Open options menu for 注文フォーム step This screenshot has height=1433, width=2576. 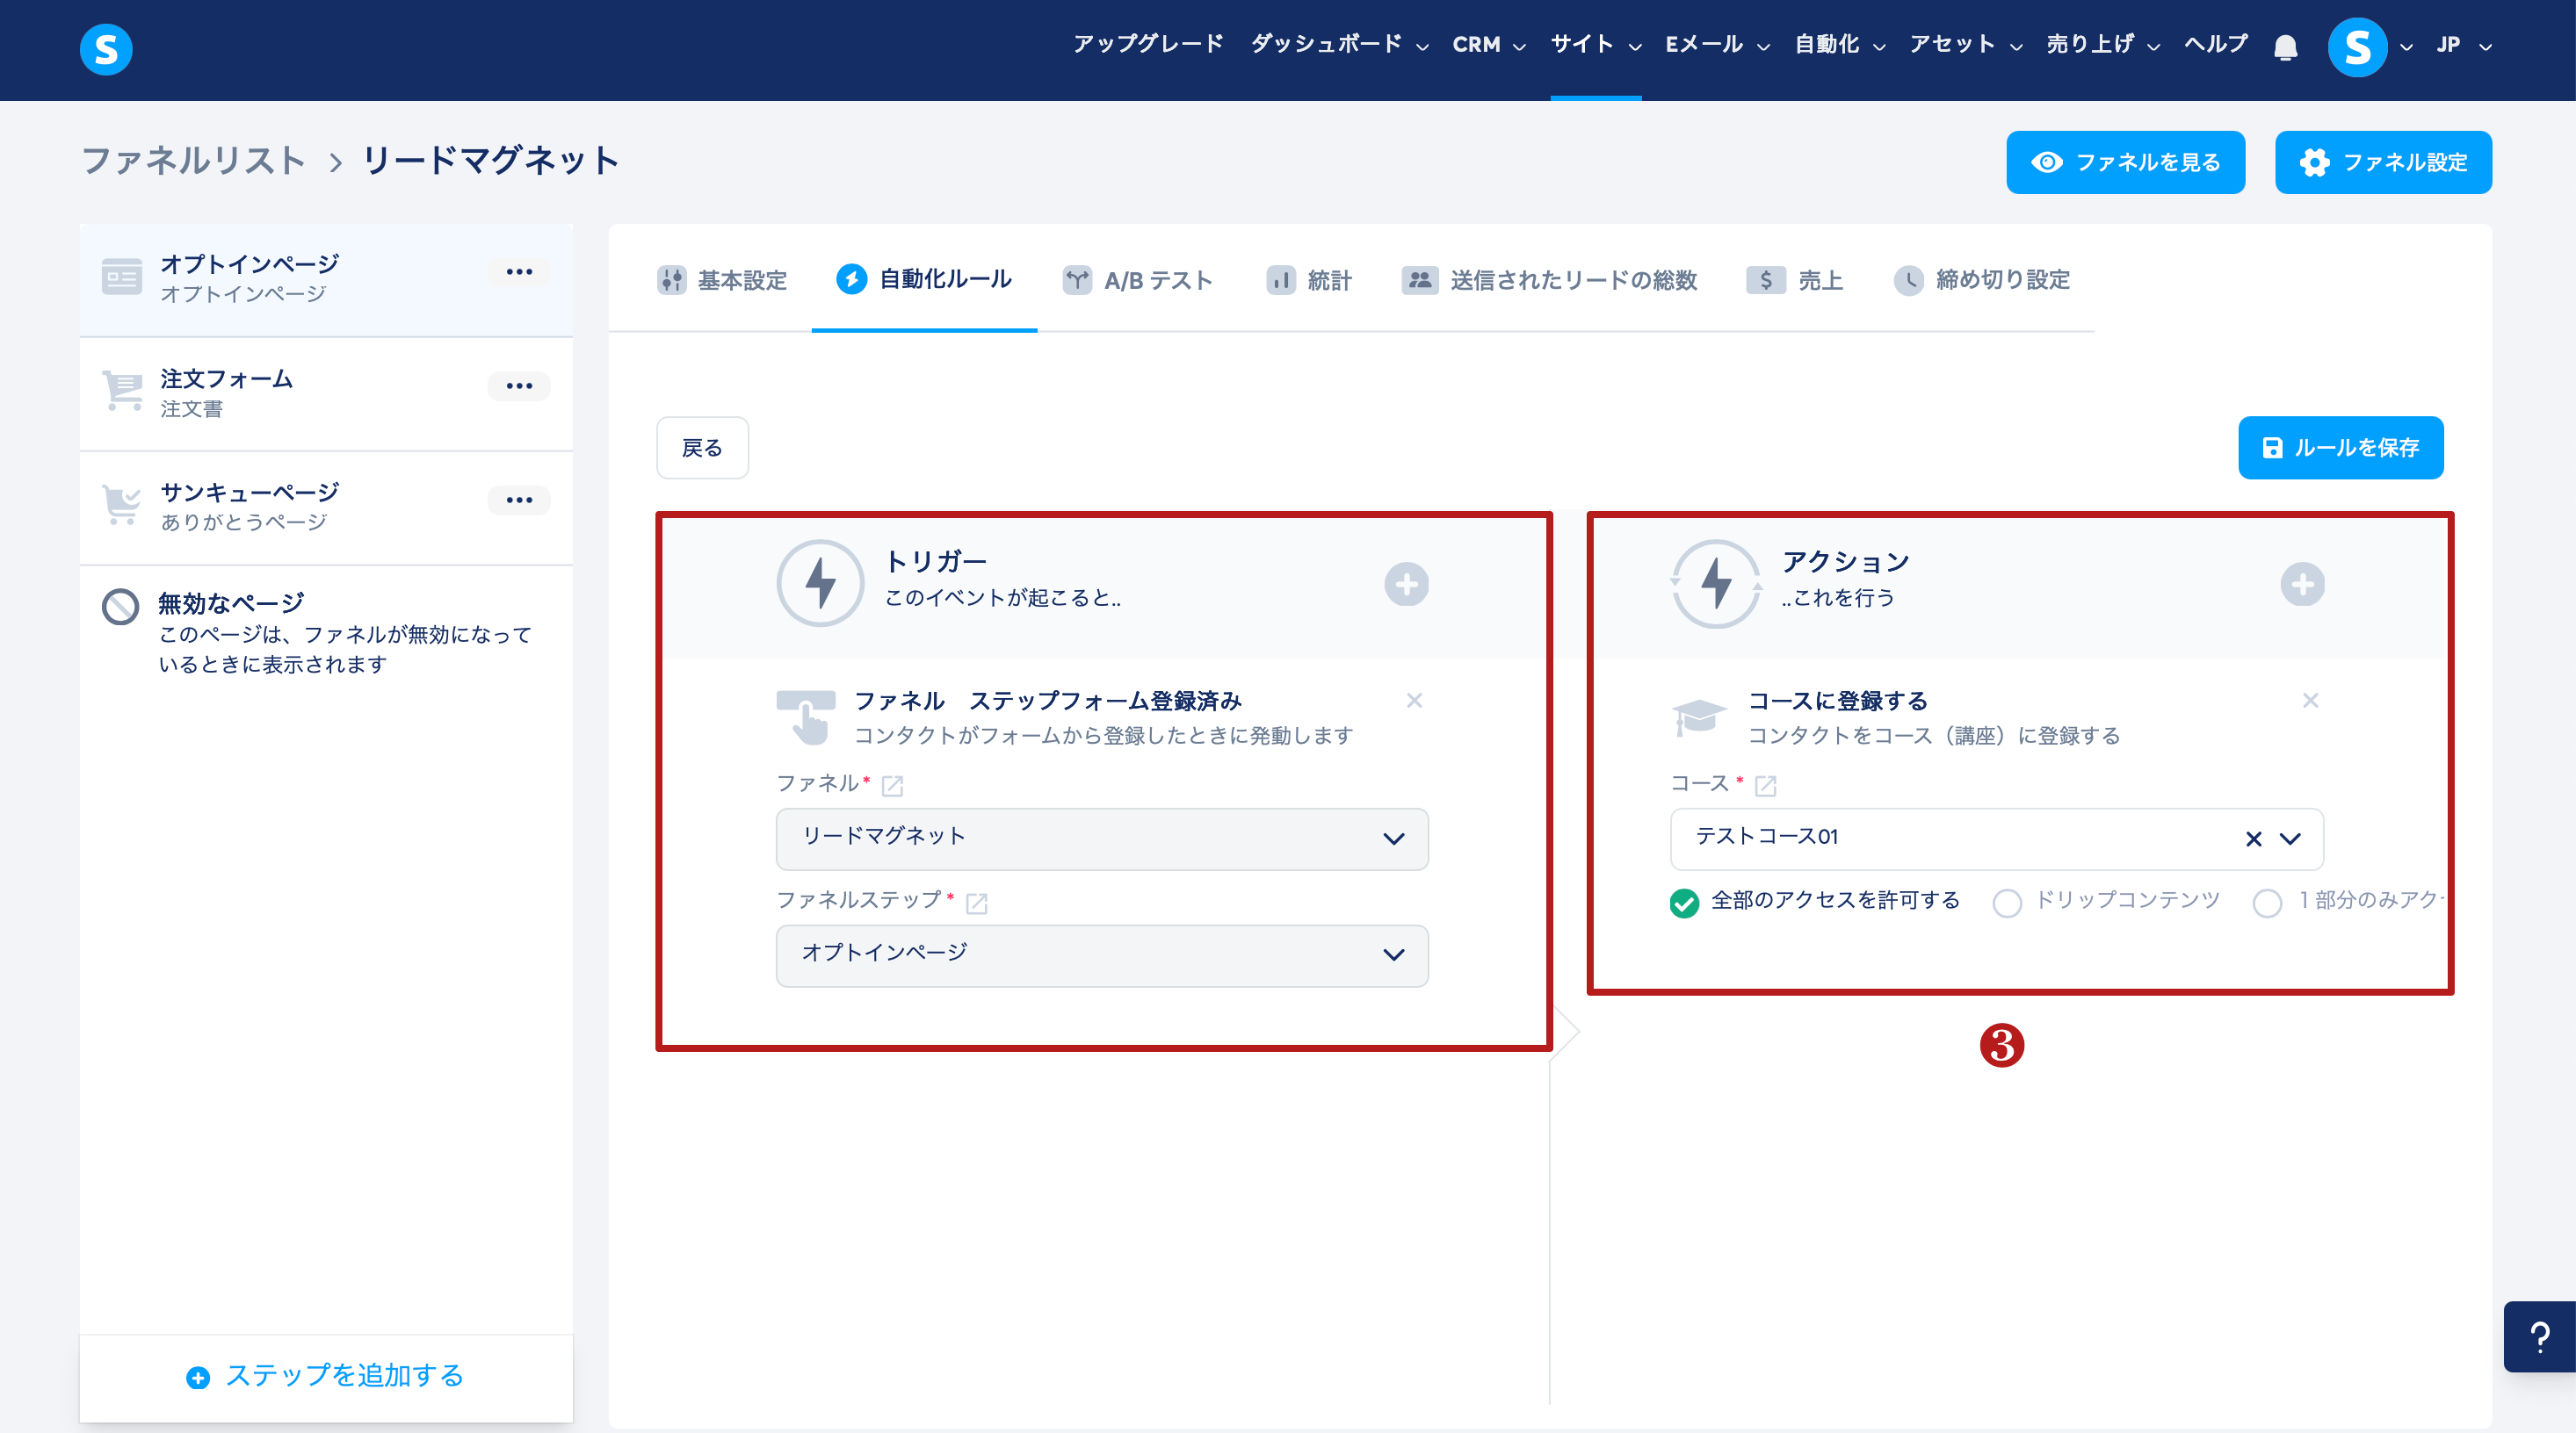519,385
